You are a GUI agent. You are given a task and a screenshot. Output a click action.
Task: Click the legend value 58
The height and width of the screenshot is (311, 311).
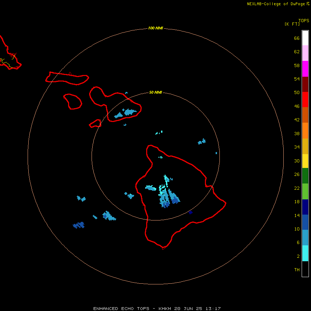pos(297,65)
